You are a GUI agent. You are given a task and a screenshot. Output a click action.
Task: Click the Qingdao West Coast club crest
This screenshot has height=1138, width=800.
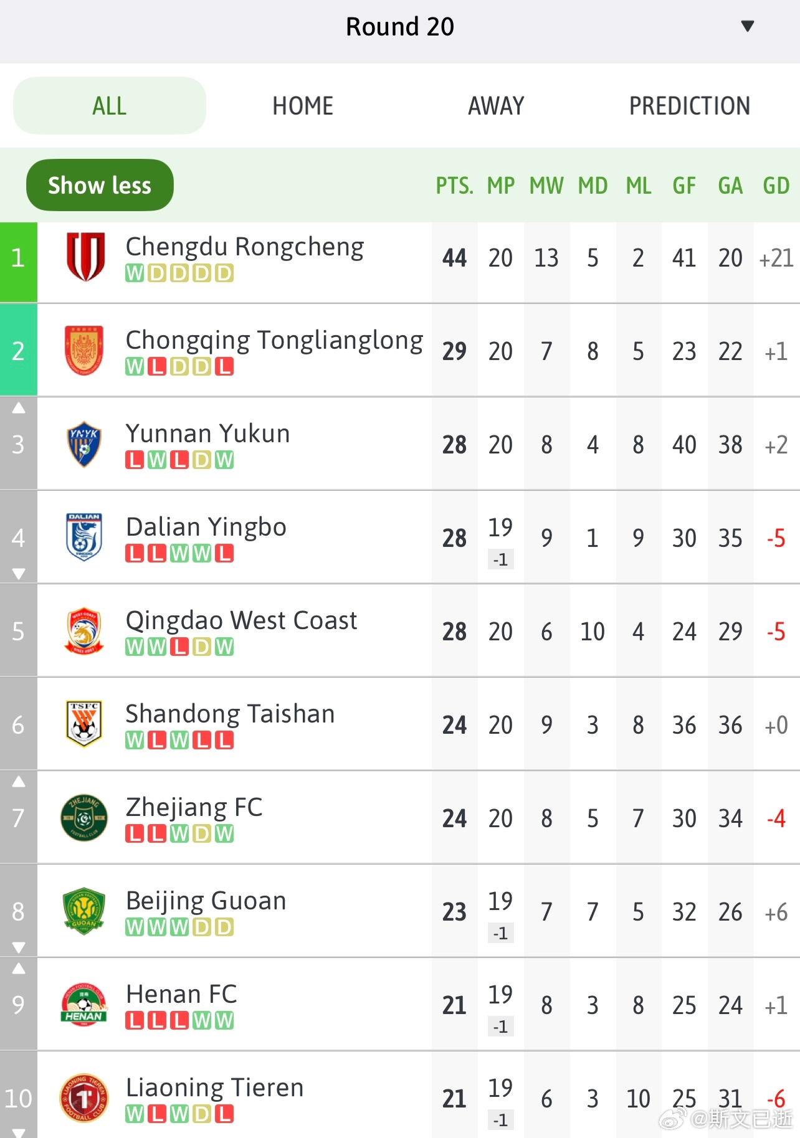coord(84,630)
